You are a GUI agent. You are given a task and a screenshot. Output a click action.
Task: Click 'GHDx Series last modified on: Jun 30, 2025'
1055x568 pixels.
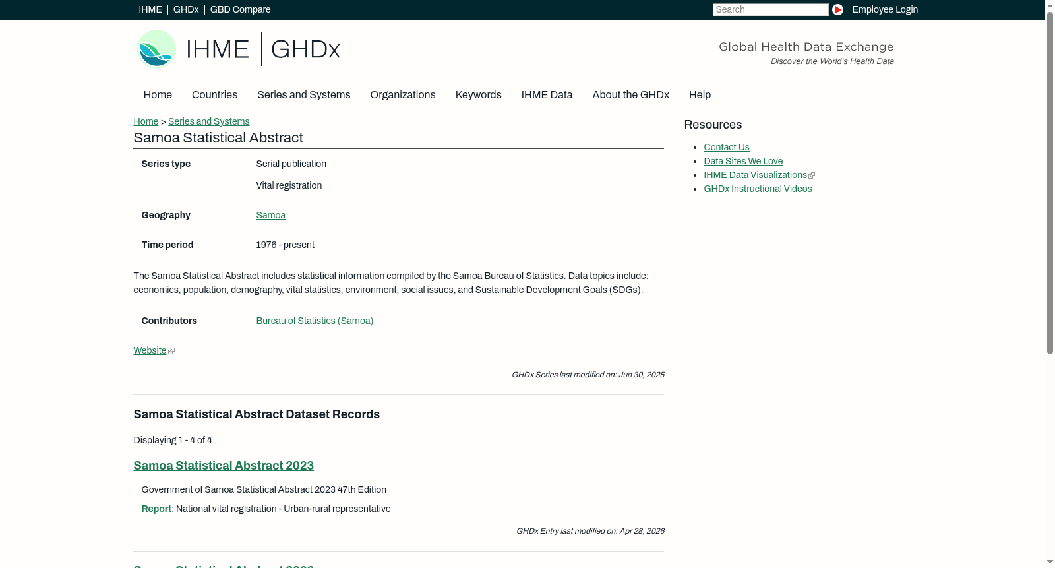tap(588, 375)
